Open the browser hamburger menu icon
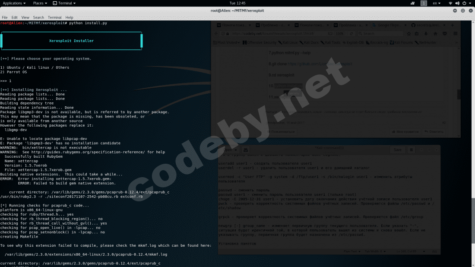This screenshot has height=267, width=475. [455, 34]
